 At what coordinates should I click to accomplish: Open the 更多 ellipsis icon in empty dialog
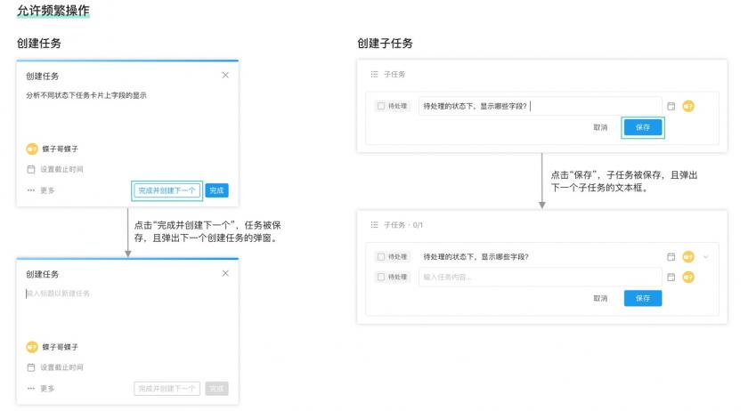click(x=31, y=389)
